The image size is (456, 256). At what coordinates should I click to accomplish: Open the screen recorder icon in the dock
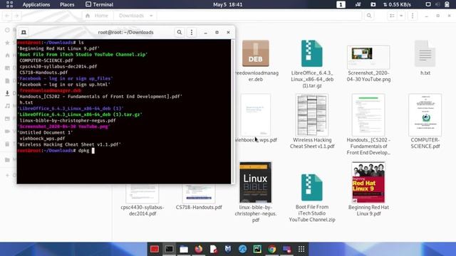[x=286, y=249]
